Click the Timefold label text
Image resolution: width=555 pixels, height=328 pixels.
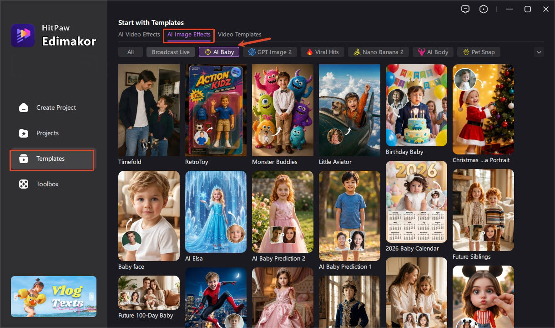[x=130, y=162]
